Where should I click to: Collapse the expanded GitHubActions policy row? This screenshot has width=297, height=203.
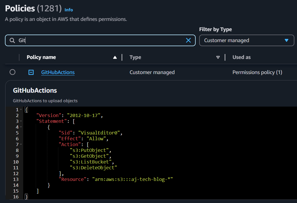click(x=31, y=72)
